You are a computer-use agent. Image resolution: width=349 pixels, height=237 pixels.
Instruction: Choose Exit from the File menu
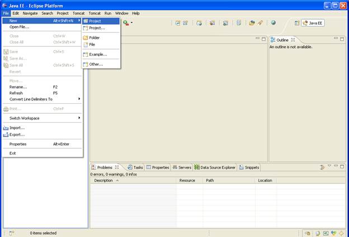[42, 153]
